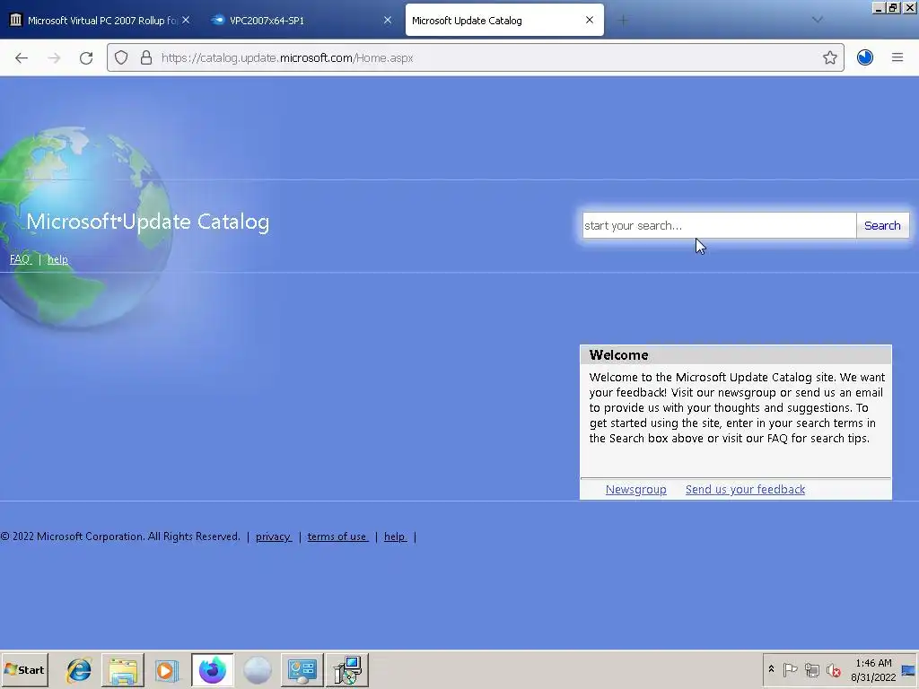This screenshot has width=919, height=689.
Task: Launch Windows Media Player from taskbar
Action: (x=167, y=669)
